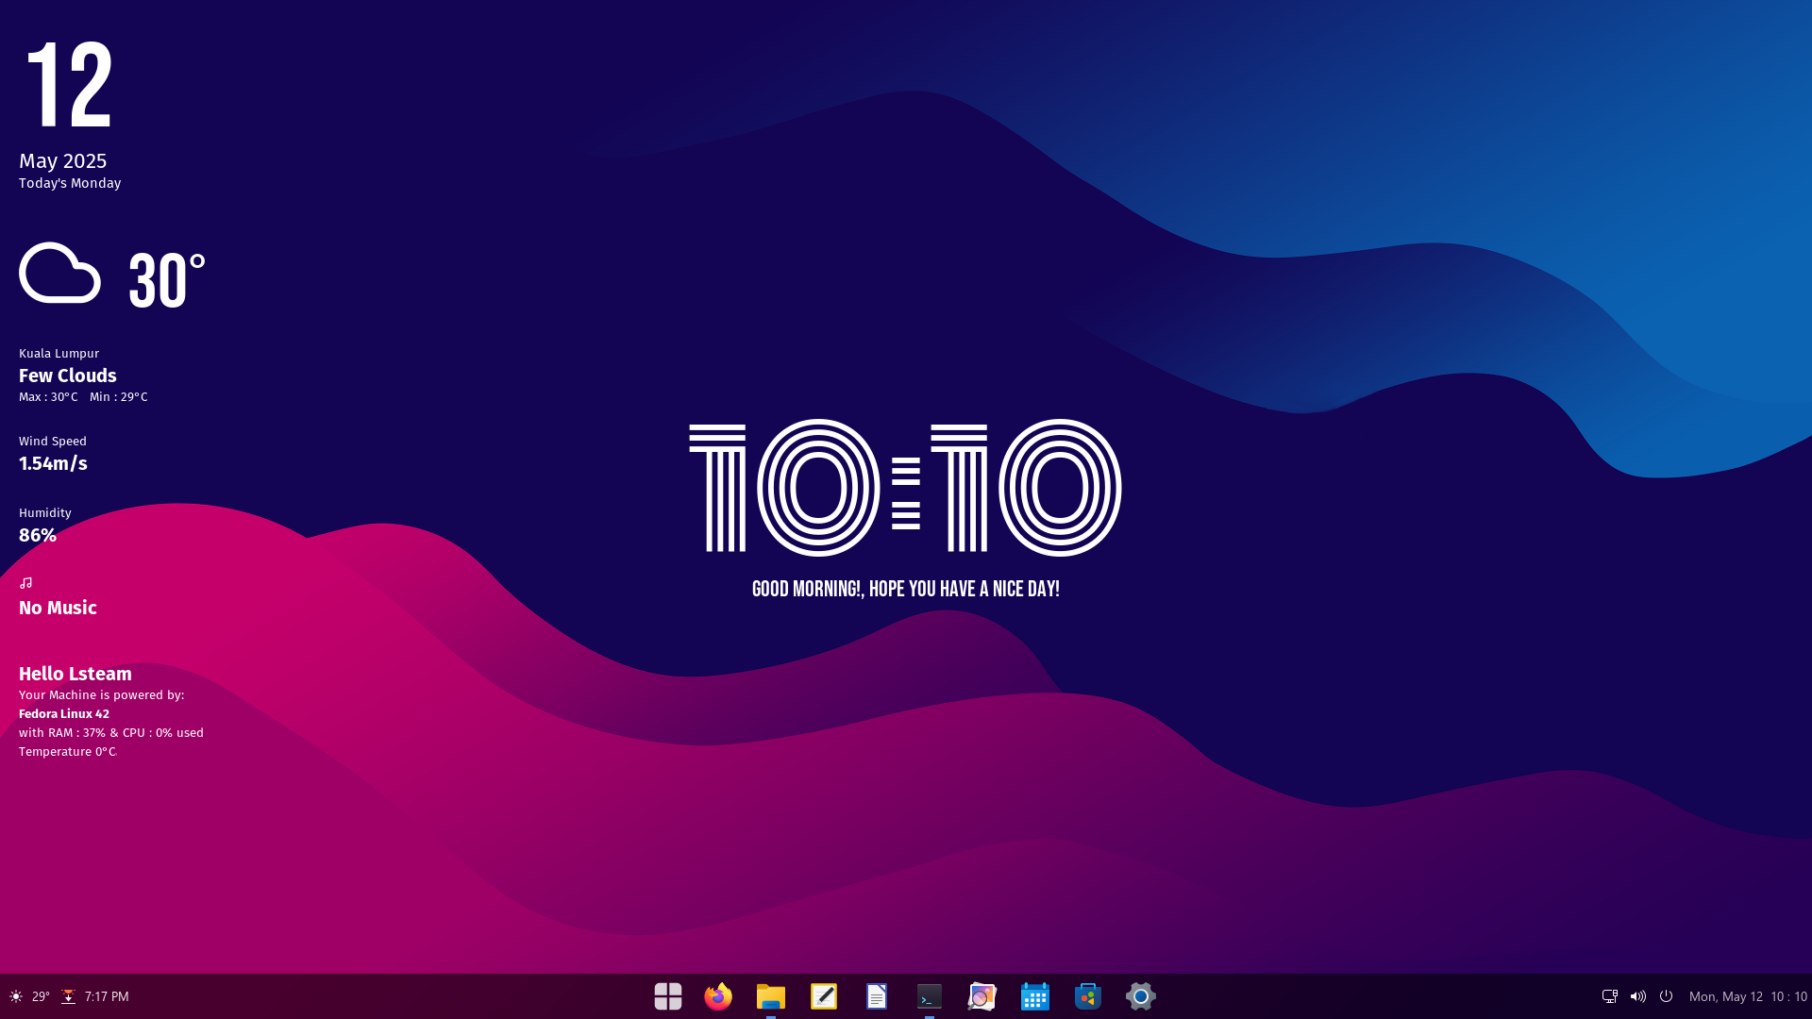Launch LibreOffice Writer document icon
Viewport: 1812px width, 1019px height.
tap(877, 996)
